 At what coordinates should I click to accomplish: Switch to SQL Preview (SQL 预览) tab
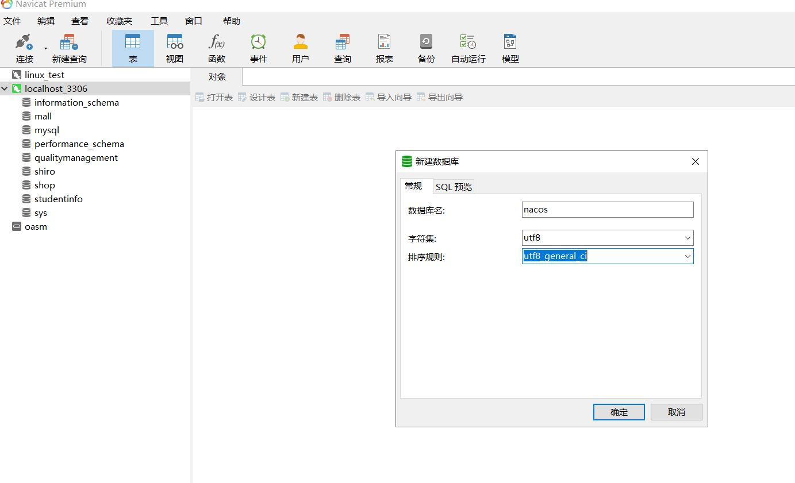tap(454, 187)
